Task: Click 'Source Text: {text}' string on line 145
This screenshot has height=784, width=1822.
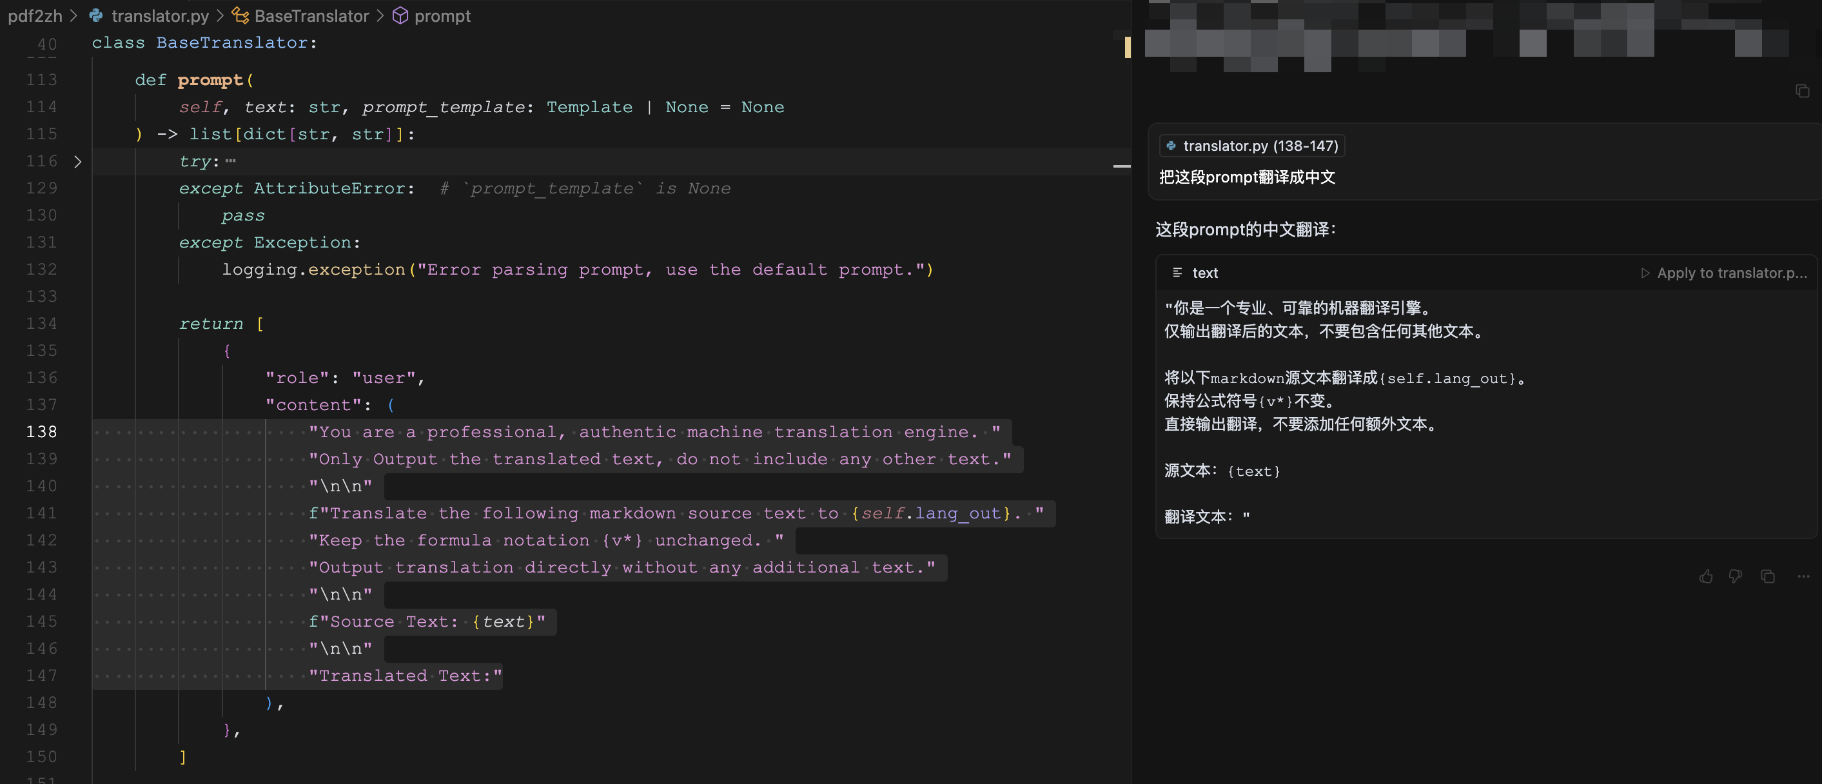Action: point(427,622)
